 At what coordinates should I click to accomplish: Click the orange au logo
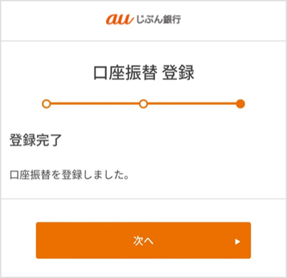119,19
